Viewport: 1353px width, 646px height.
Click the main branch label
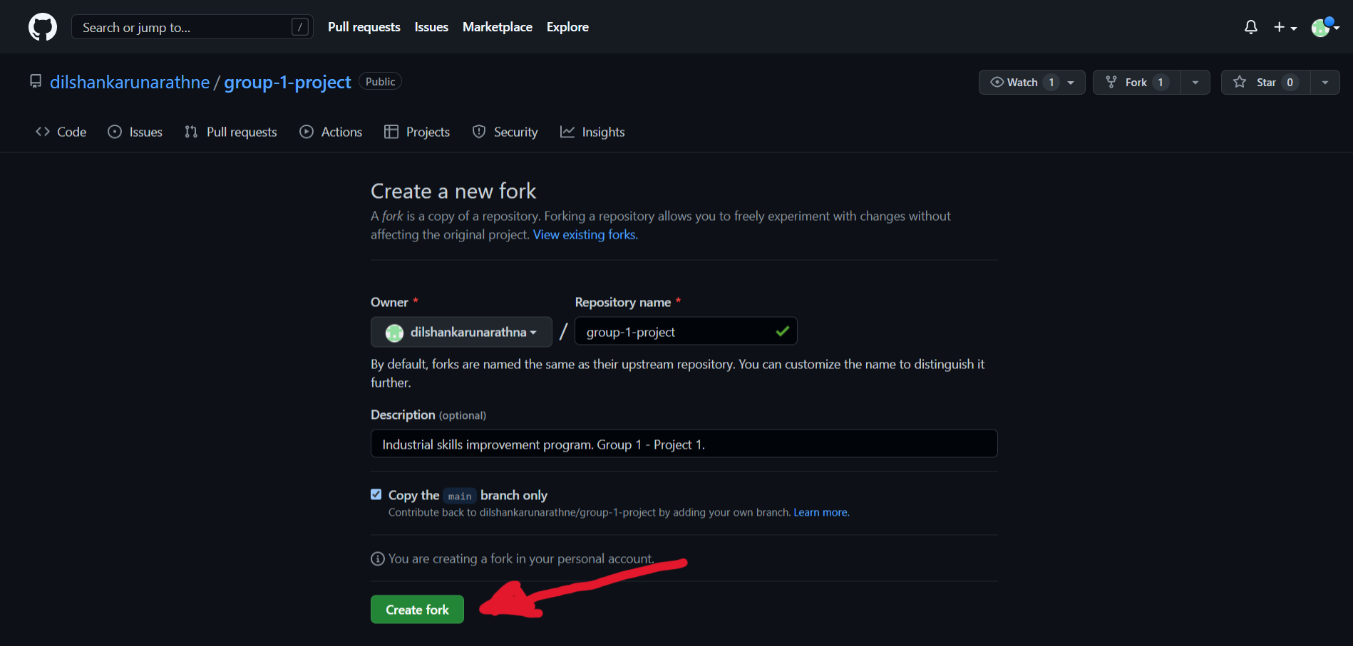point(460,496)
